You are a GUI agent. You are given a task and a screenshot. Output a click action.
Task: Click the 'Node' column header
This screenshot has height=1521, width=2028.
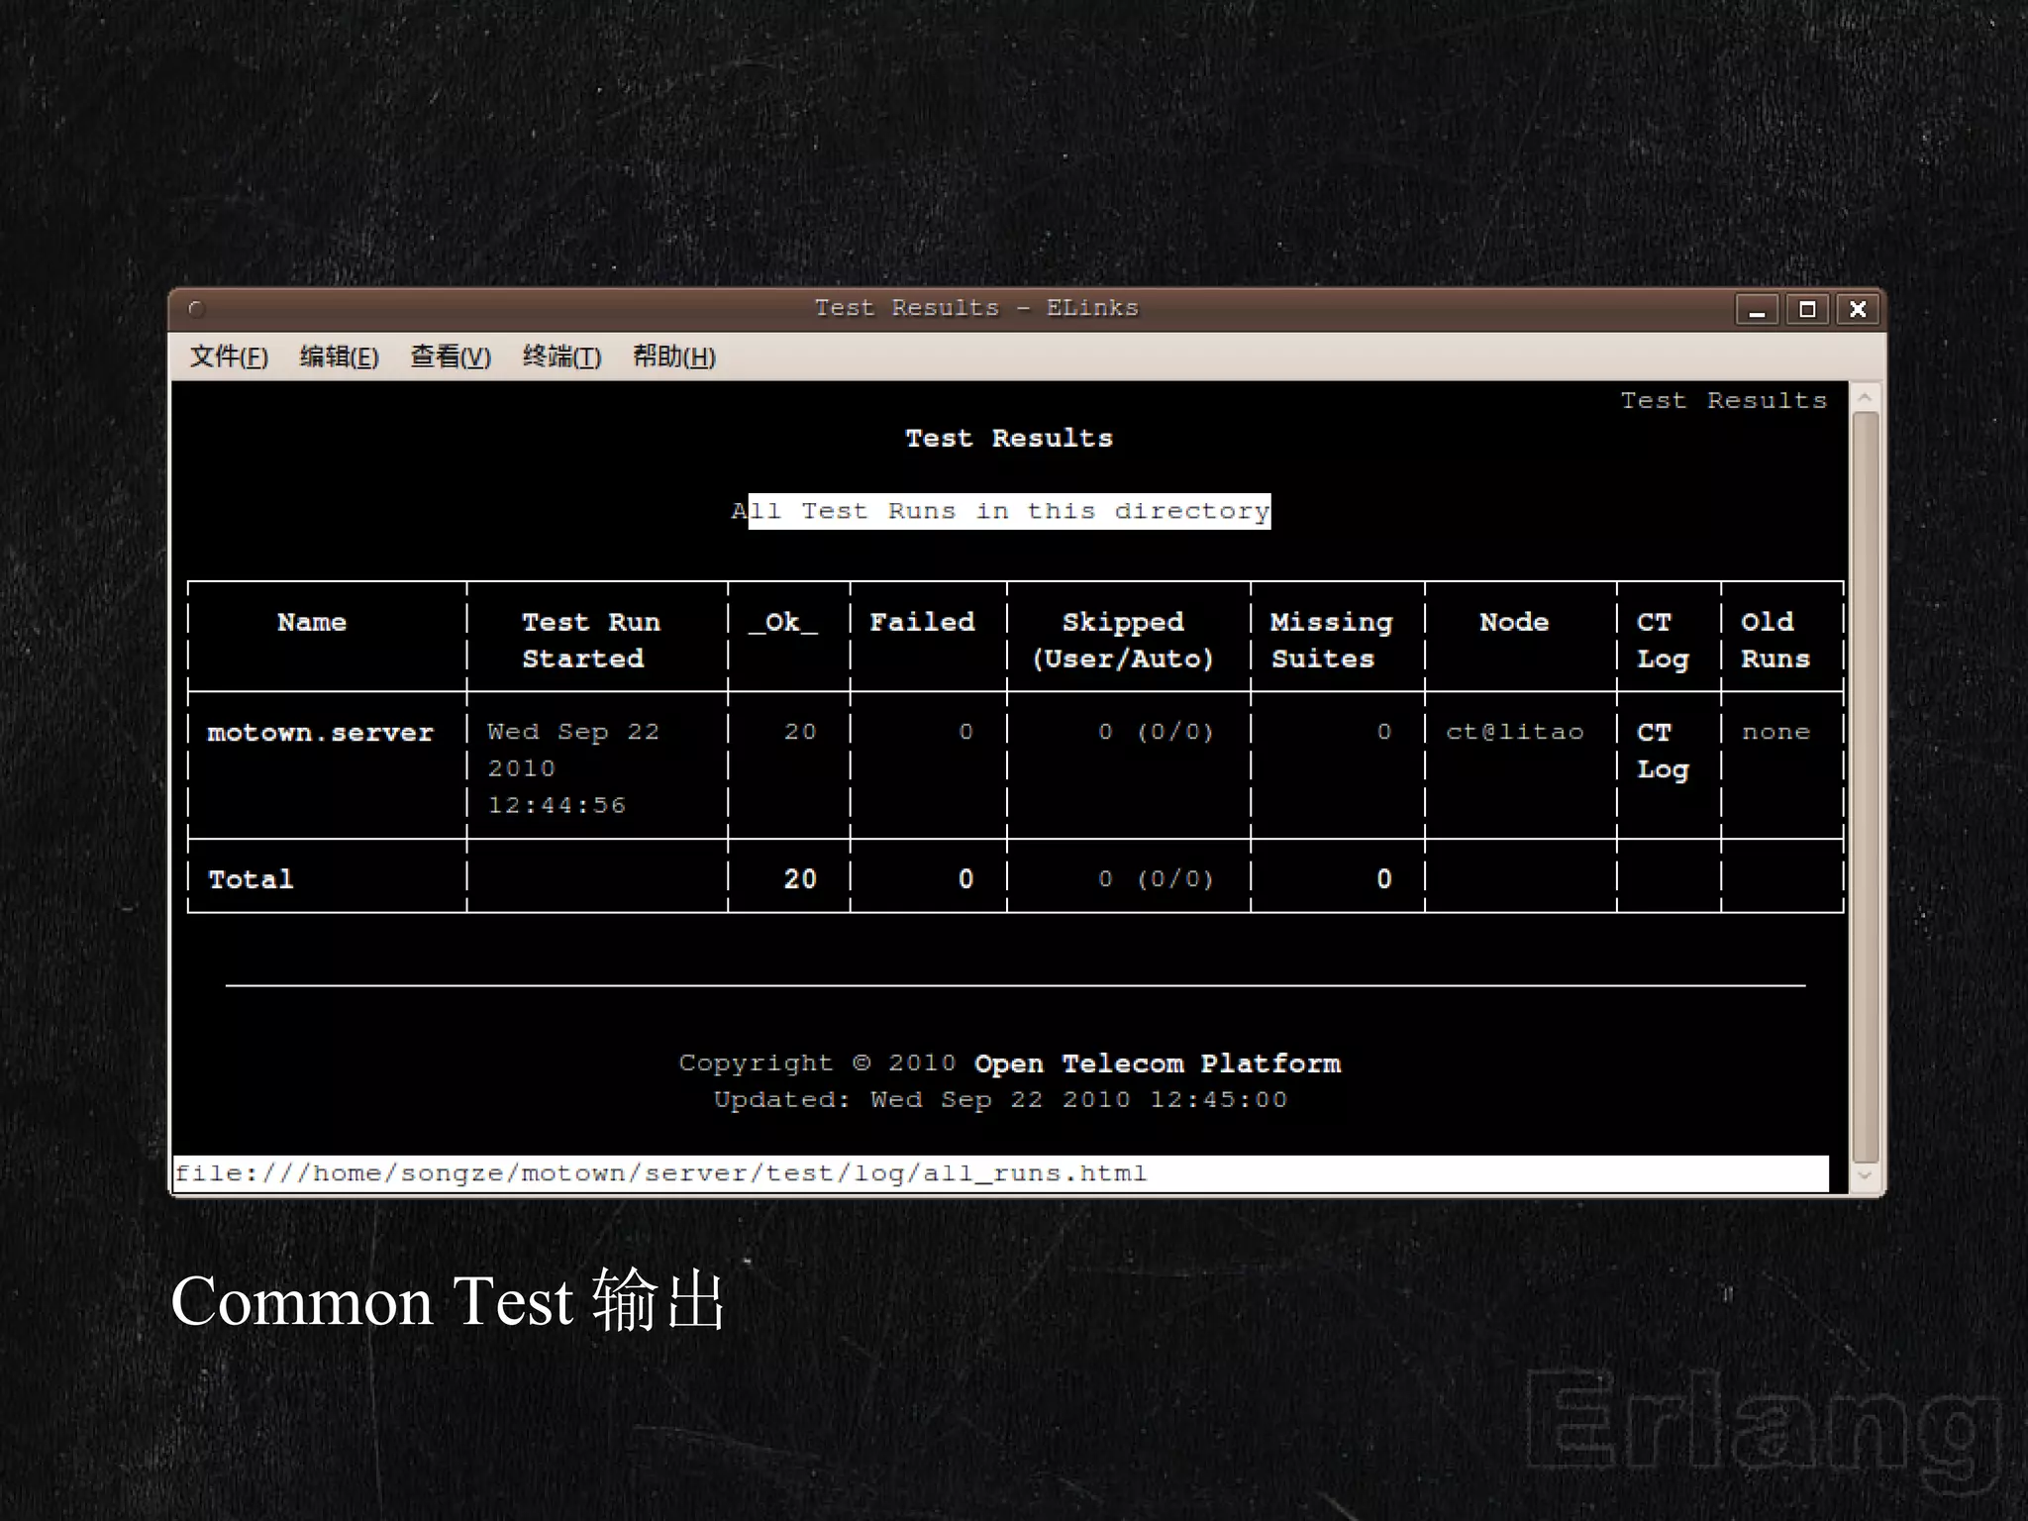(1514, 622)
